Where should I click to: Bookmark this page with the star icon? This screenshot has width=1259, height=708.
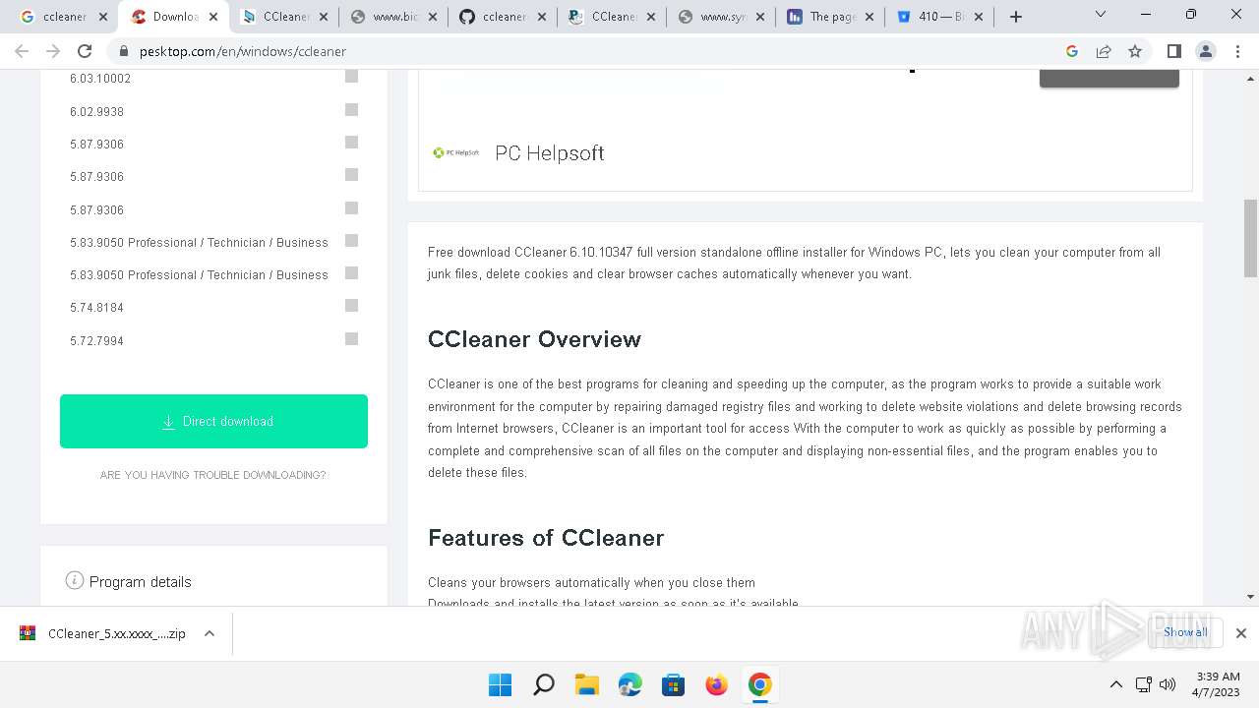coord(1135,51)
